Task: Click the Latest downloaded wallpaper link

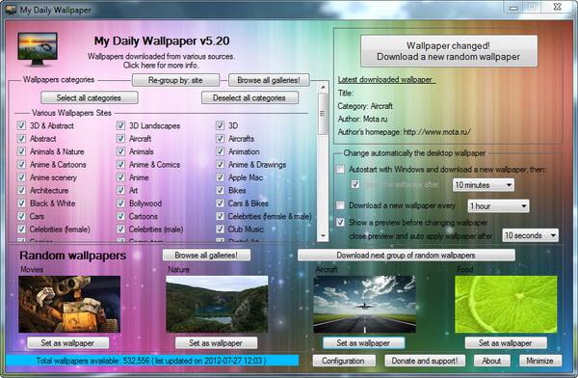Action: point(386,79)
